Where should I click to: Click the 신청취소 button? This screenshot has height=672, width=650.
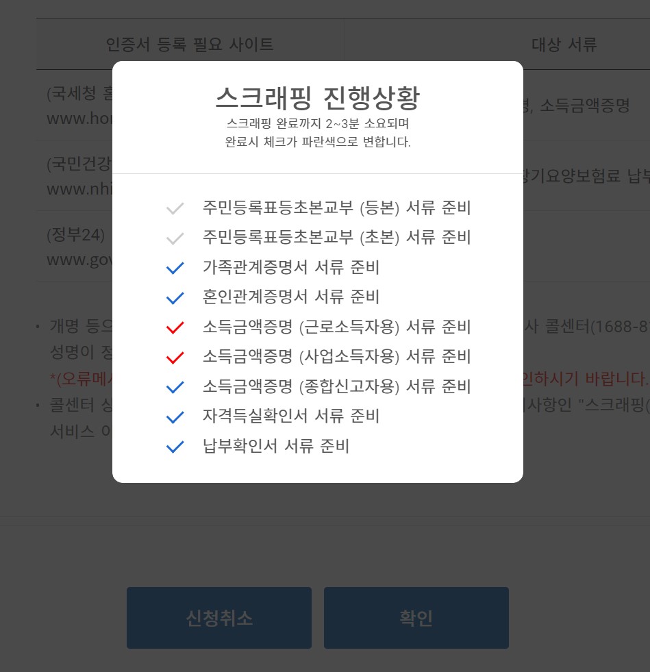point(219,618)
